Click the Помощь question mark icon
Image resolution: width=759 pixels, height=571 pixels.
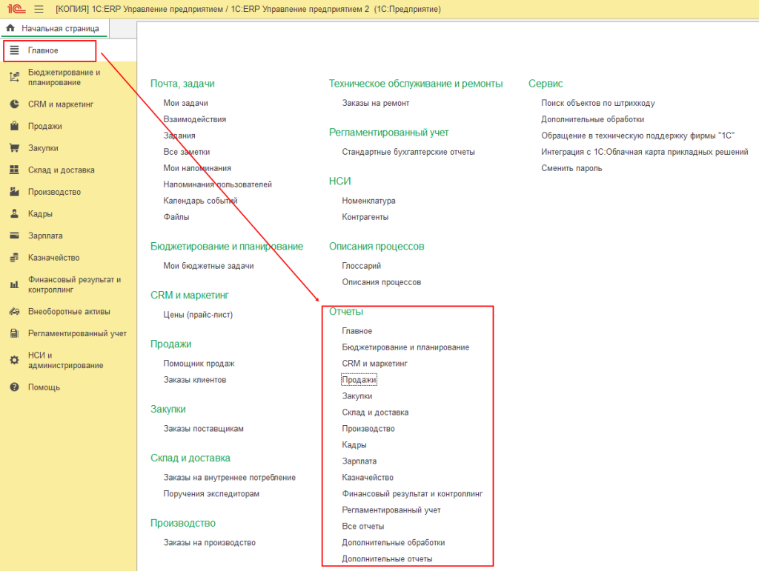pos(14,387)
